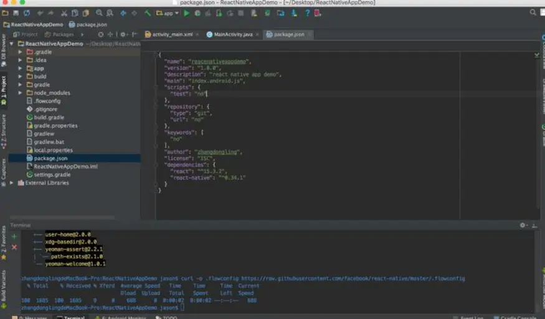
Task: Open the app run configuration dropdown
Action: [168, 13]
